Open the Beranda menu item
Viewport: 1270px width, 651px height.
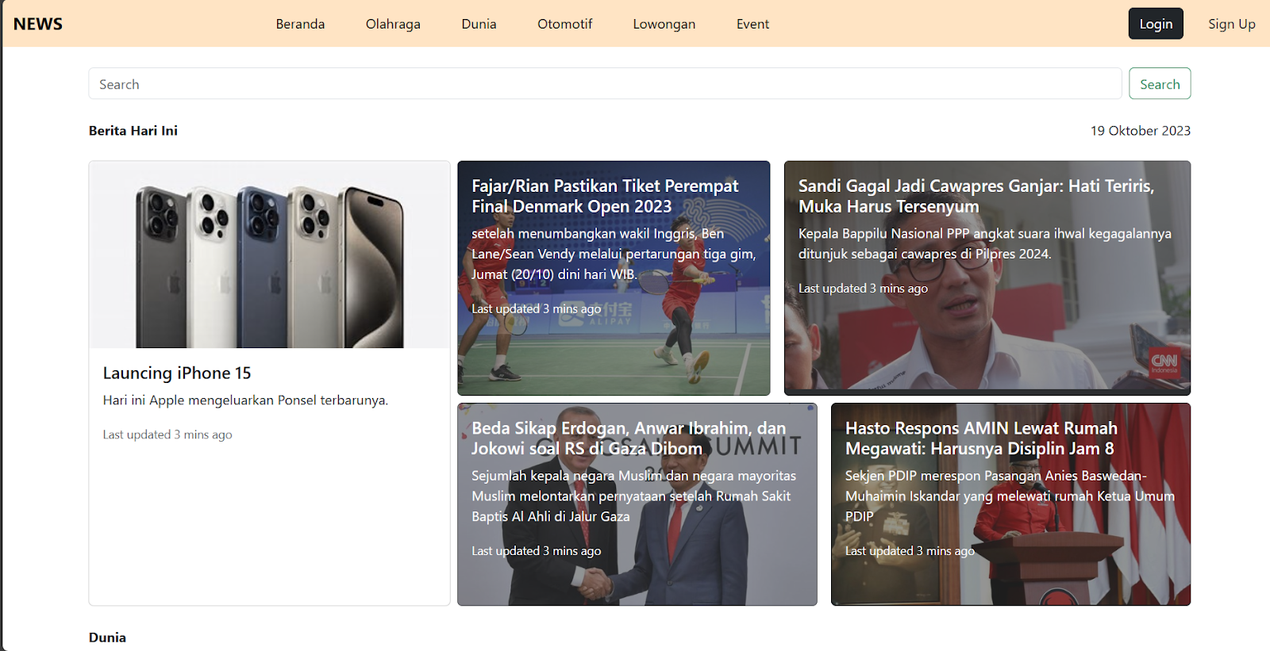click(300, 24)
